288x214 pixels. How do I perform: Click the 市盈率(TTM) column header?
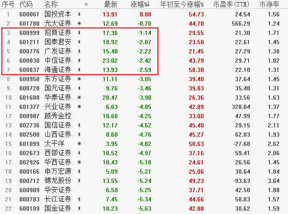tap(231, 4)
